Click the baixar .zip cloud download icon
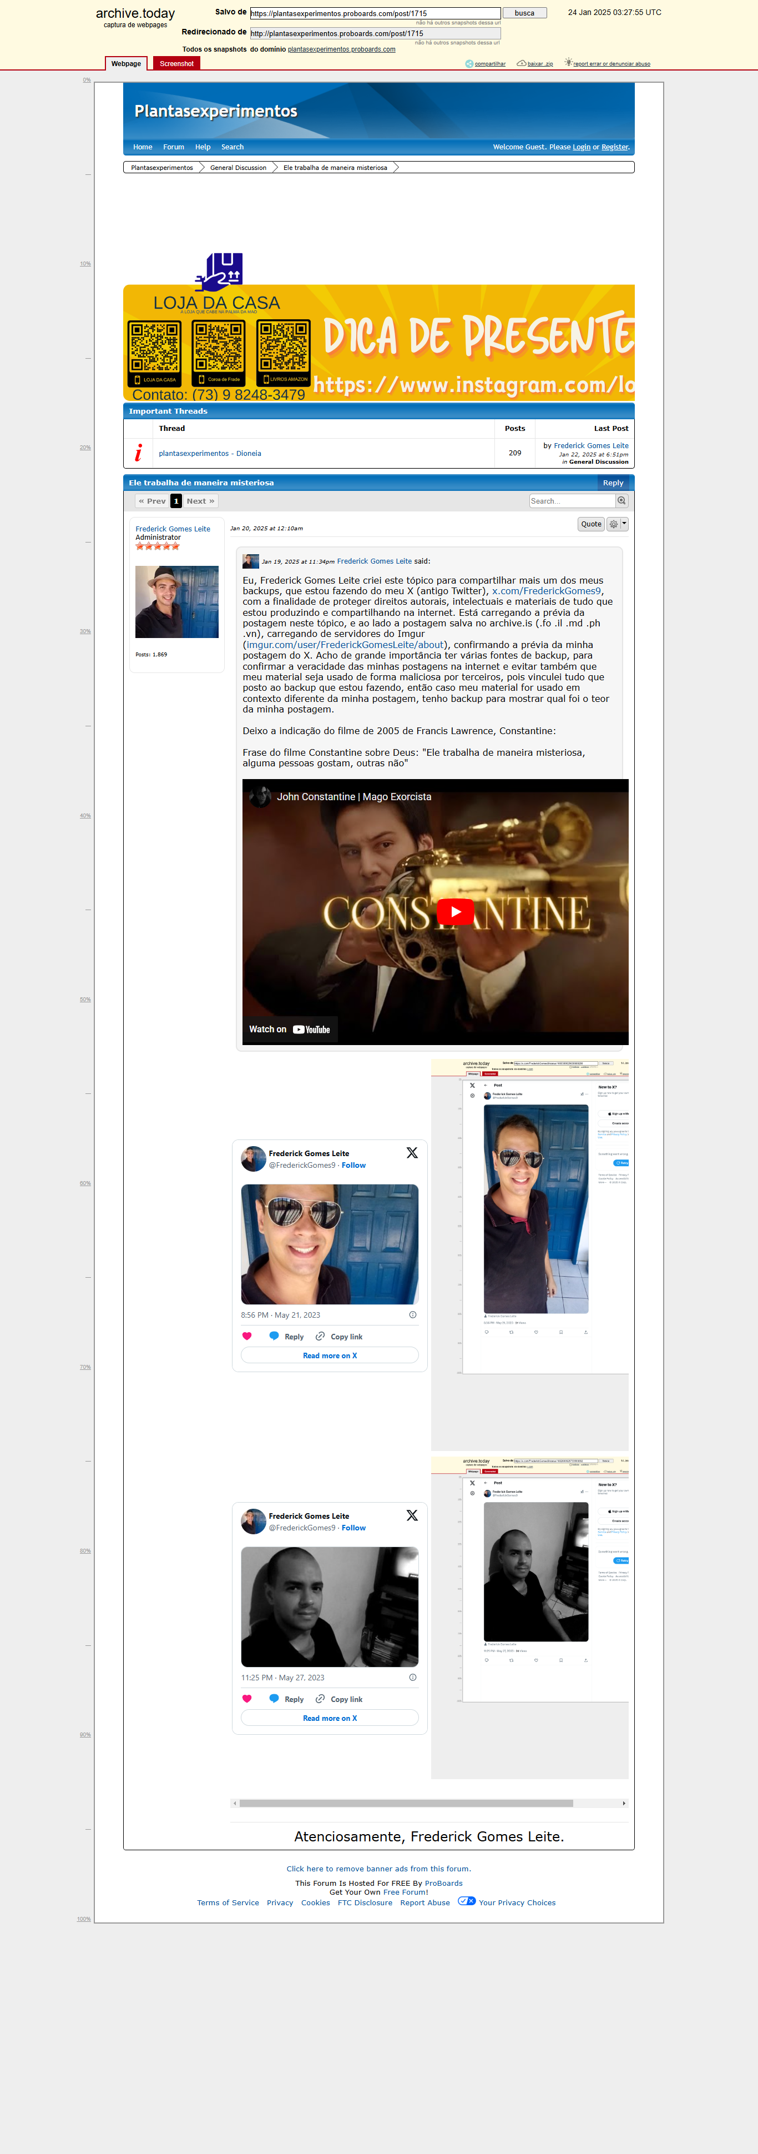The image size is (758, 2154). tap(522, 63)
